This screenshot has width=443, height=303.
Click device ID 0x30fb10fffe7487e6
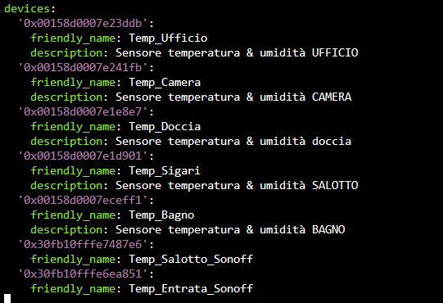point(86,244)
